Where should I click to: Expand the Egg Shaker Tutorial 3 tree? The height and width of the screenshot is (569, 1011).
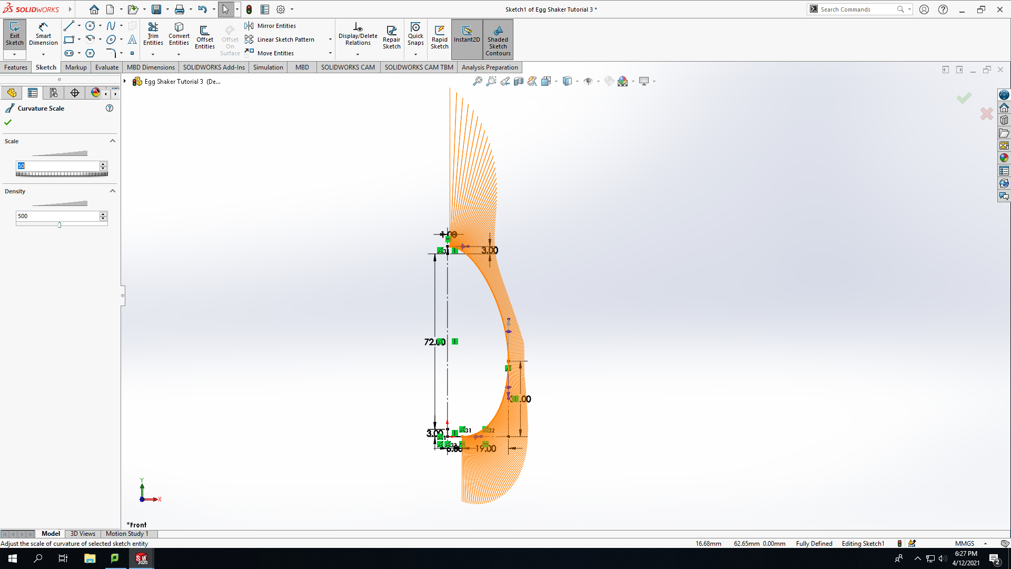(125, 81)
